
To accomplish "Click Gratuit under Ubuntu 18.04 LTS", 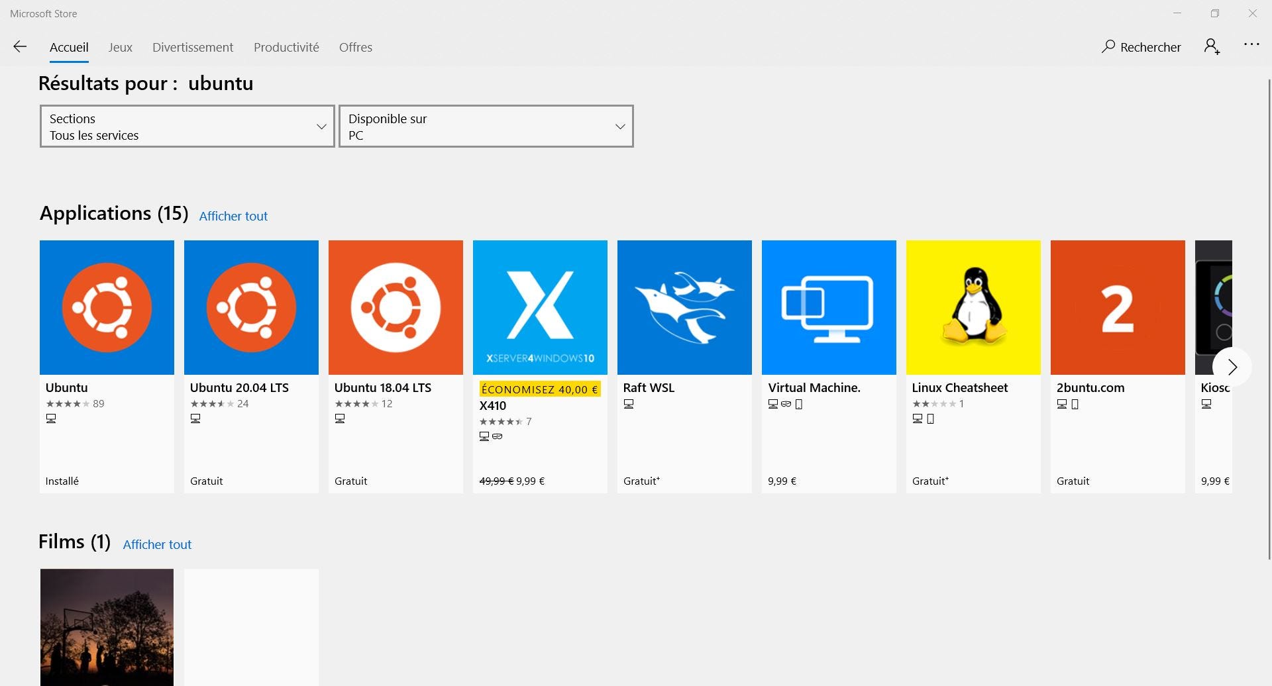I will coord(351,481).
